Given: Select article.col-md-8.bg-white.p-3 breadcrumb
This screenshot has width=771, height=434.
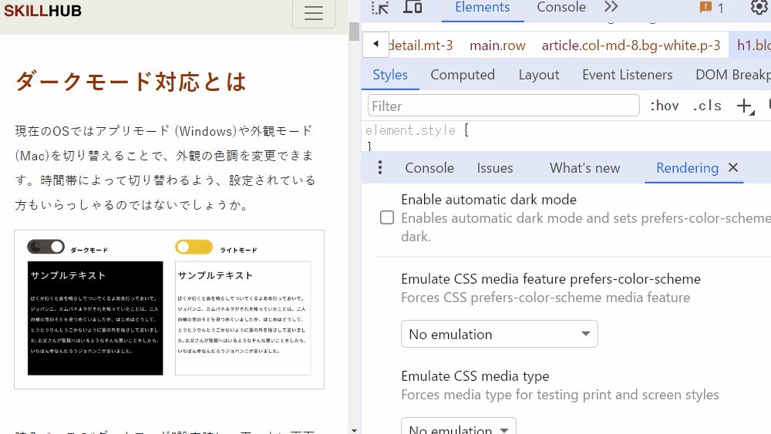Looking at the screenshot, I should [x=631, y=45].
